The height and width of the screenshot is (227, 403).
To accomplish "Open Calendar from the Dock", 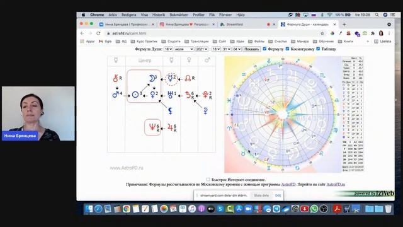I will coord(173,209).
